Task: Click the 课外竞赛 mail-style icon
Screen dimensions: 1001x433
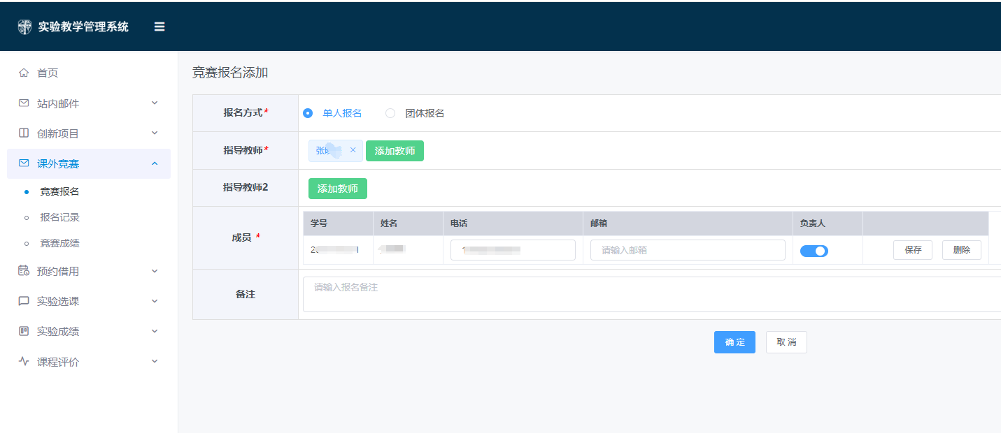Action: click(23, 163)
